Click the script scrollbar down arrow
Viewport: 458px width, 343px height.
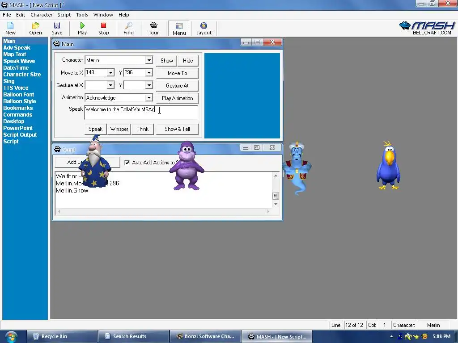pyautogui.click(x=276, y=204)
